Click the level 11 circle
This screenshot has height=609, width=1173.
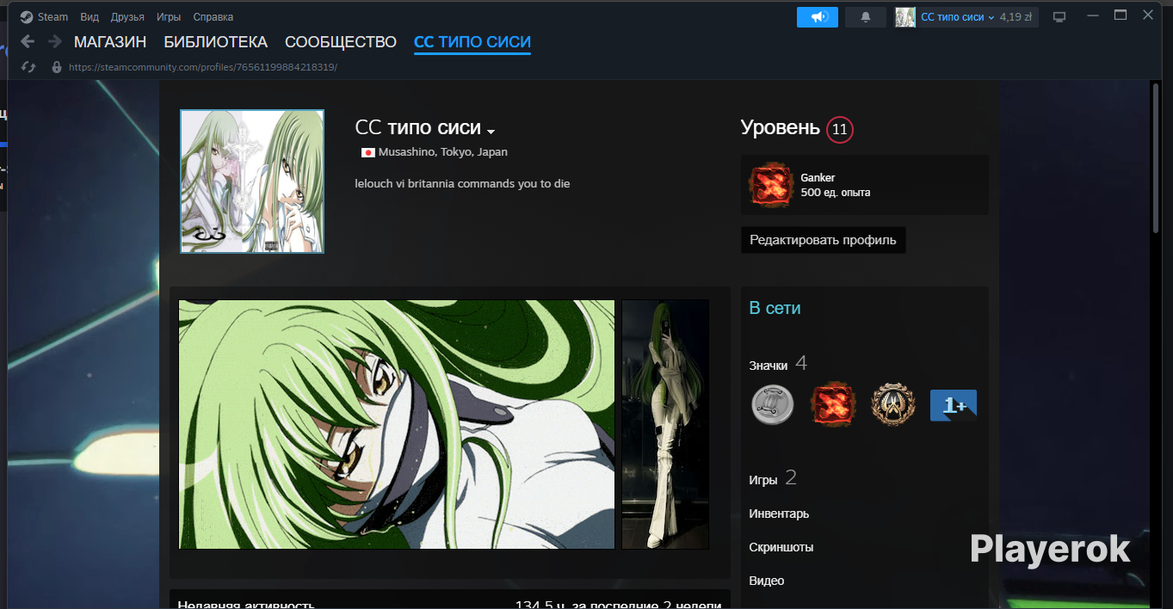click(840, 130)
